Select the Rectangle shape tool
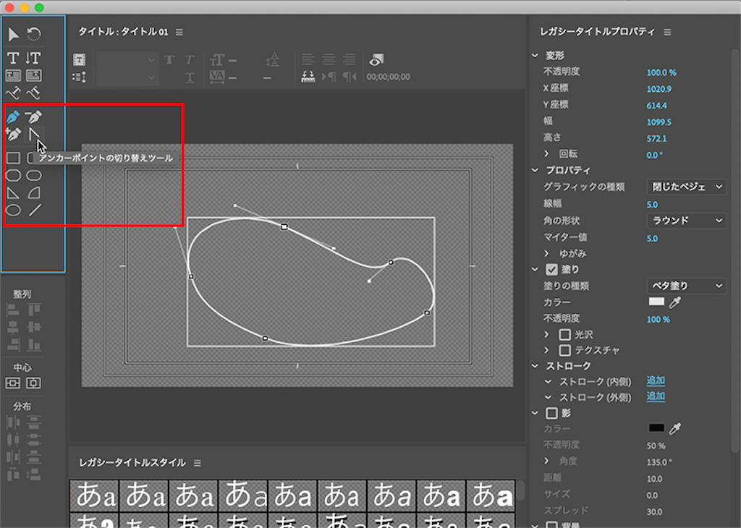 pyautogui.click(x=13, y=158)
